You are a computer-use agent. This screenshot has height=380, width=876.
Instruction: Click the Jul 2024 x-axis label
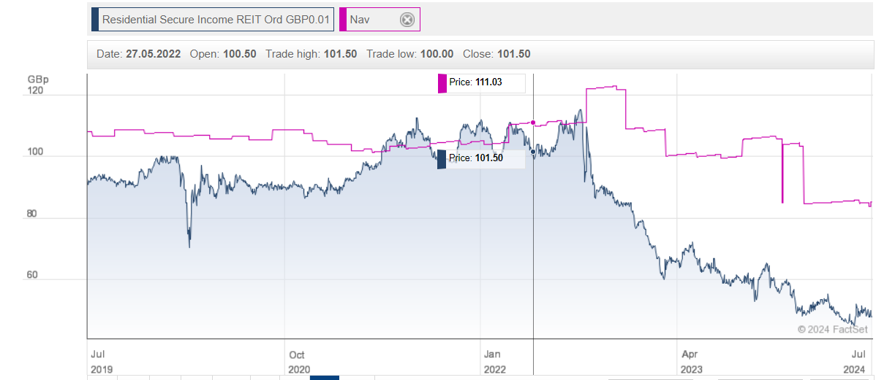[855, 362]
